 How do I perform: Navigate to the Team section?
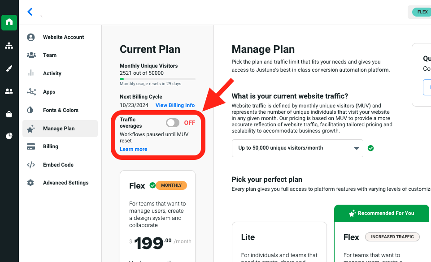50,55
